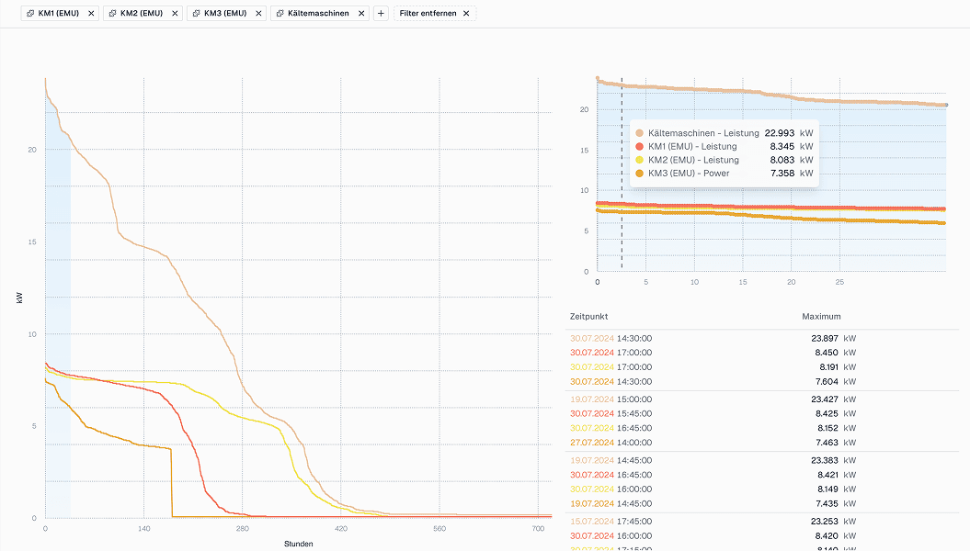Remove the KM3 (EMU) filter chip

coord(257,14)
